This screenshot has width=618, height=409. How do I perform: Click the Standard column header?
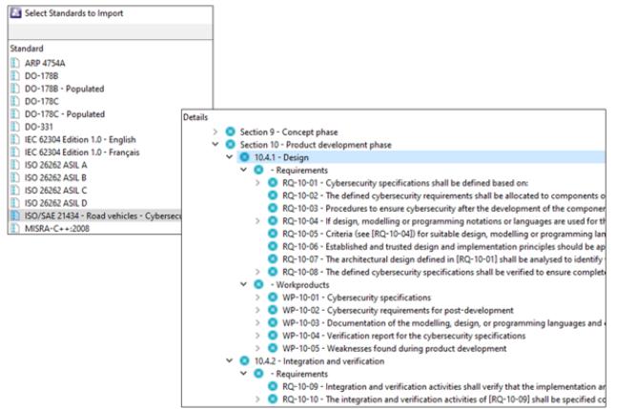pos(27,49)
